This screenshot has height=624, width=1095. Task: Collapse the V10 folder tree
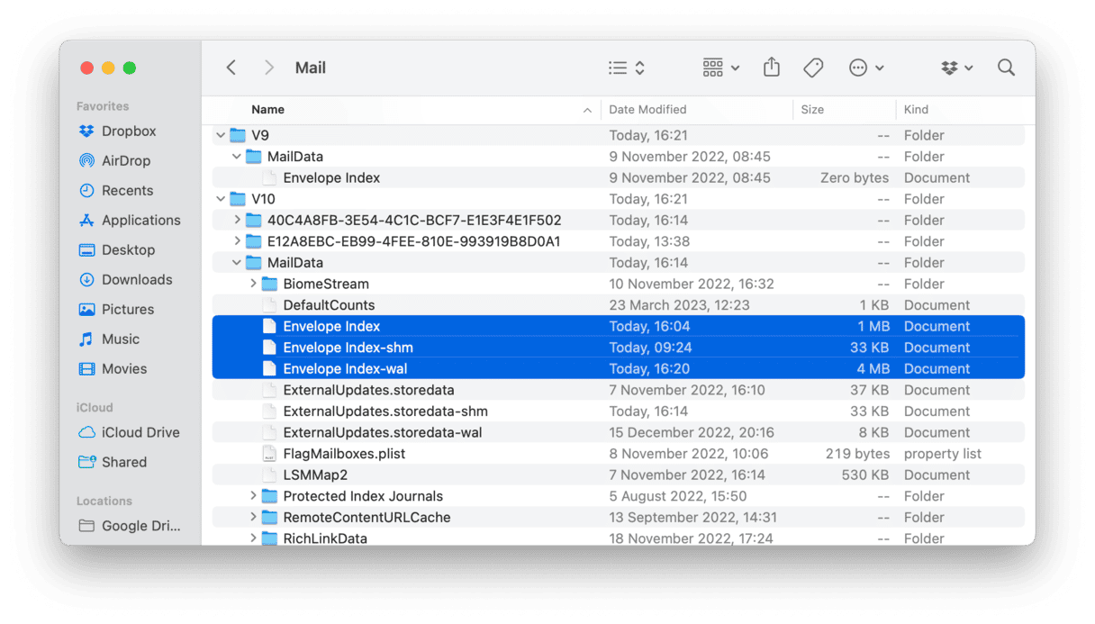[x=220, y=198]
